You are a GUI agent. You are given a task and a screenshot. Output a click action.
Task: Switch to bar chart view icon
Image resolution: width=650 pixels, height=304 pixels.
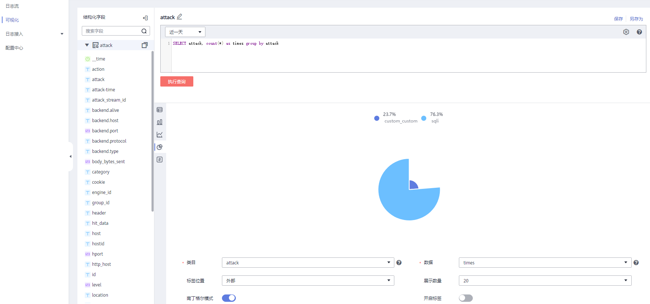pos(160,122)
